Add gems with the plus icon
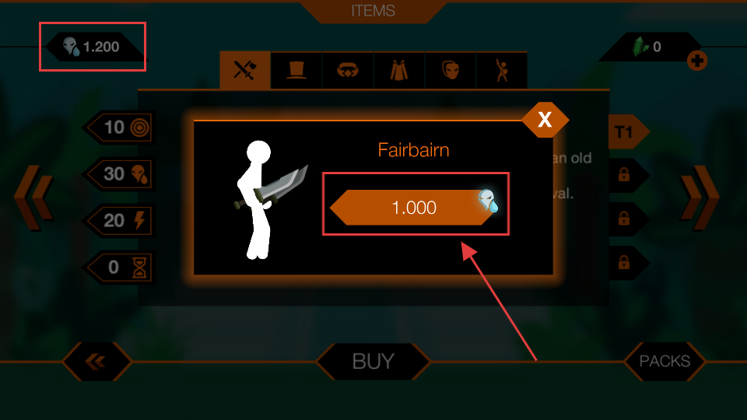This screenshot has width=747, height=420. [697, 61]
